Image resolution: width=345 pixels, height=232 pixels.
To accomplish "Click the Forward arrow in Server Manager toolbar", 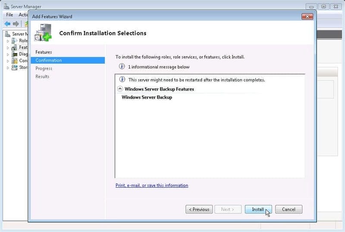I will point(16,24).
